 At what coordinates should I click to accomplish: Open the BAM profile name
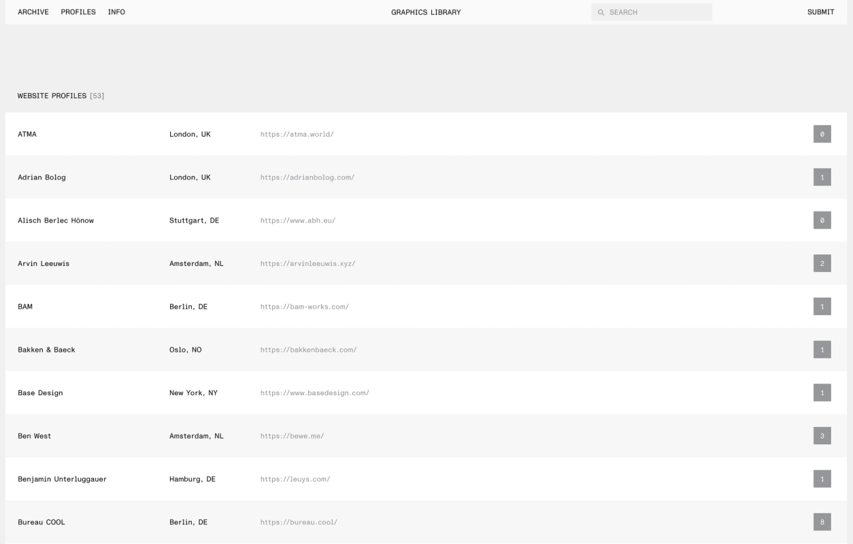point(25,307)
